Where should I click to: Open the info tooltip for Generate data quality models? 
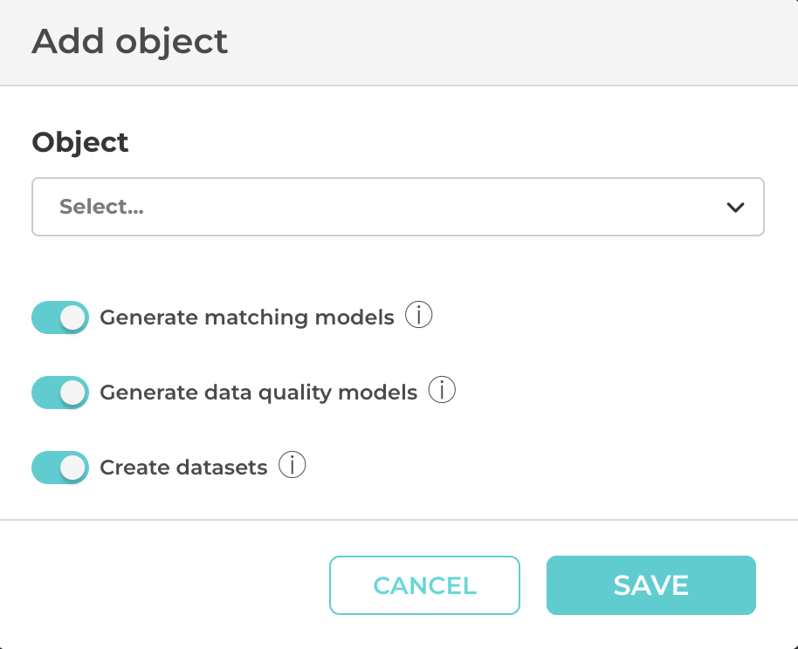tap(442, 392)
